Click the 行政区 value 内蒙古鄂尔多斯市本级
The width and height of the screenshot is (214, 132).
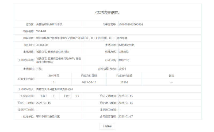[x=49, y=24]
